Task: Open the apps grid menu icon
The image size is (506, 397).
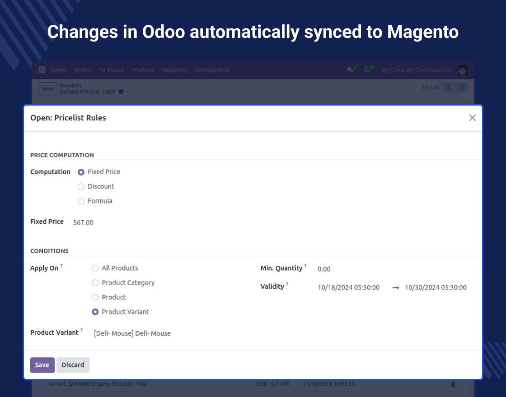Action: point(42,69)
